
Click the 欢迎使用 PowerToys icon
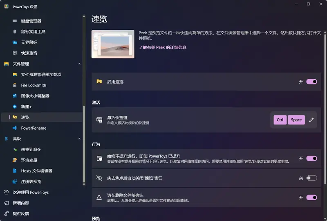[x=7, y=192]
